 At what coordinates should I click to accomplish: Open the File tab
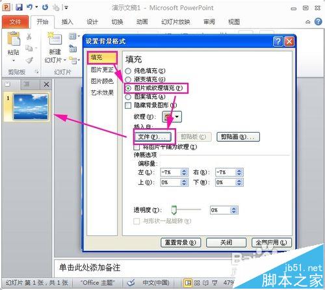(x=15, y=22)
